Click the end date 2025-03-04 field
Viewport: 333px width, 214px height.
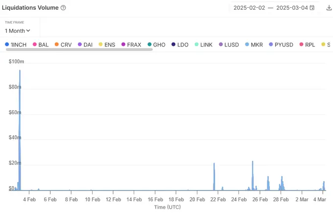click(x=292, y=8)
